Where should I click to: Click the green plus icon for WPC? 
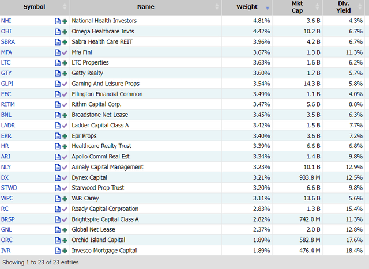pyautogui.click(x=65, y=199)
